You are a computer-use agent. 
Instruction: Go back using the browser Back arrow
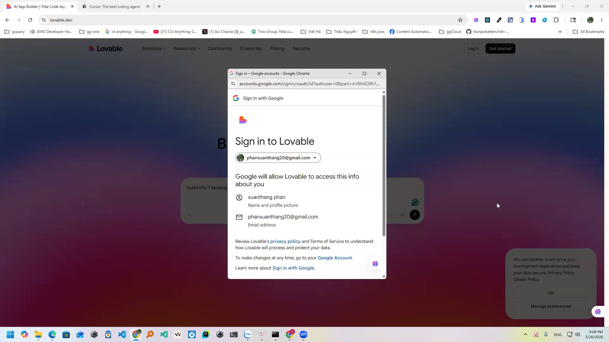coord(7,20)
